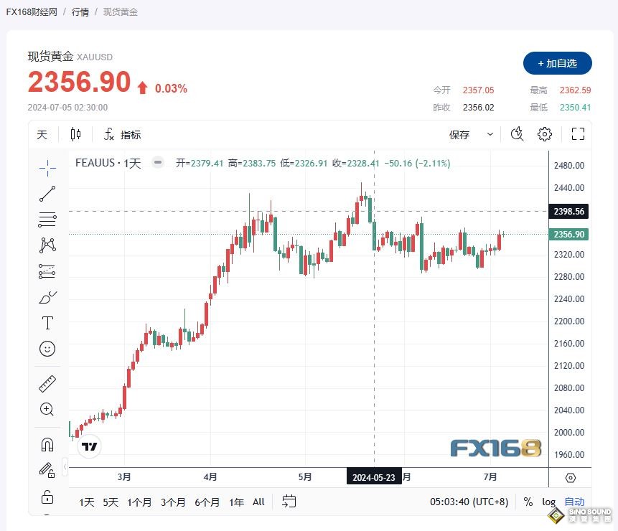Click the TradingView logo badge
This screenshot has height=531, width=618.
(89, 446)
